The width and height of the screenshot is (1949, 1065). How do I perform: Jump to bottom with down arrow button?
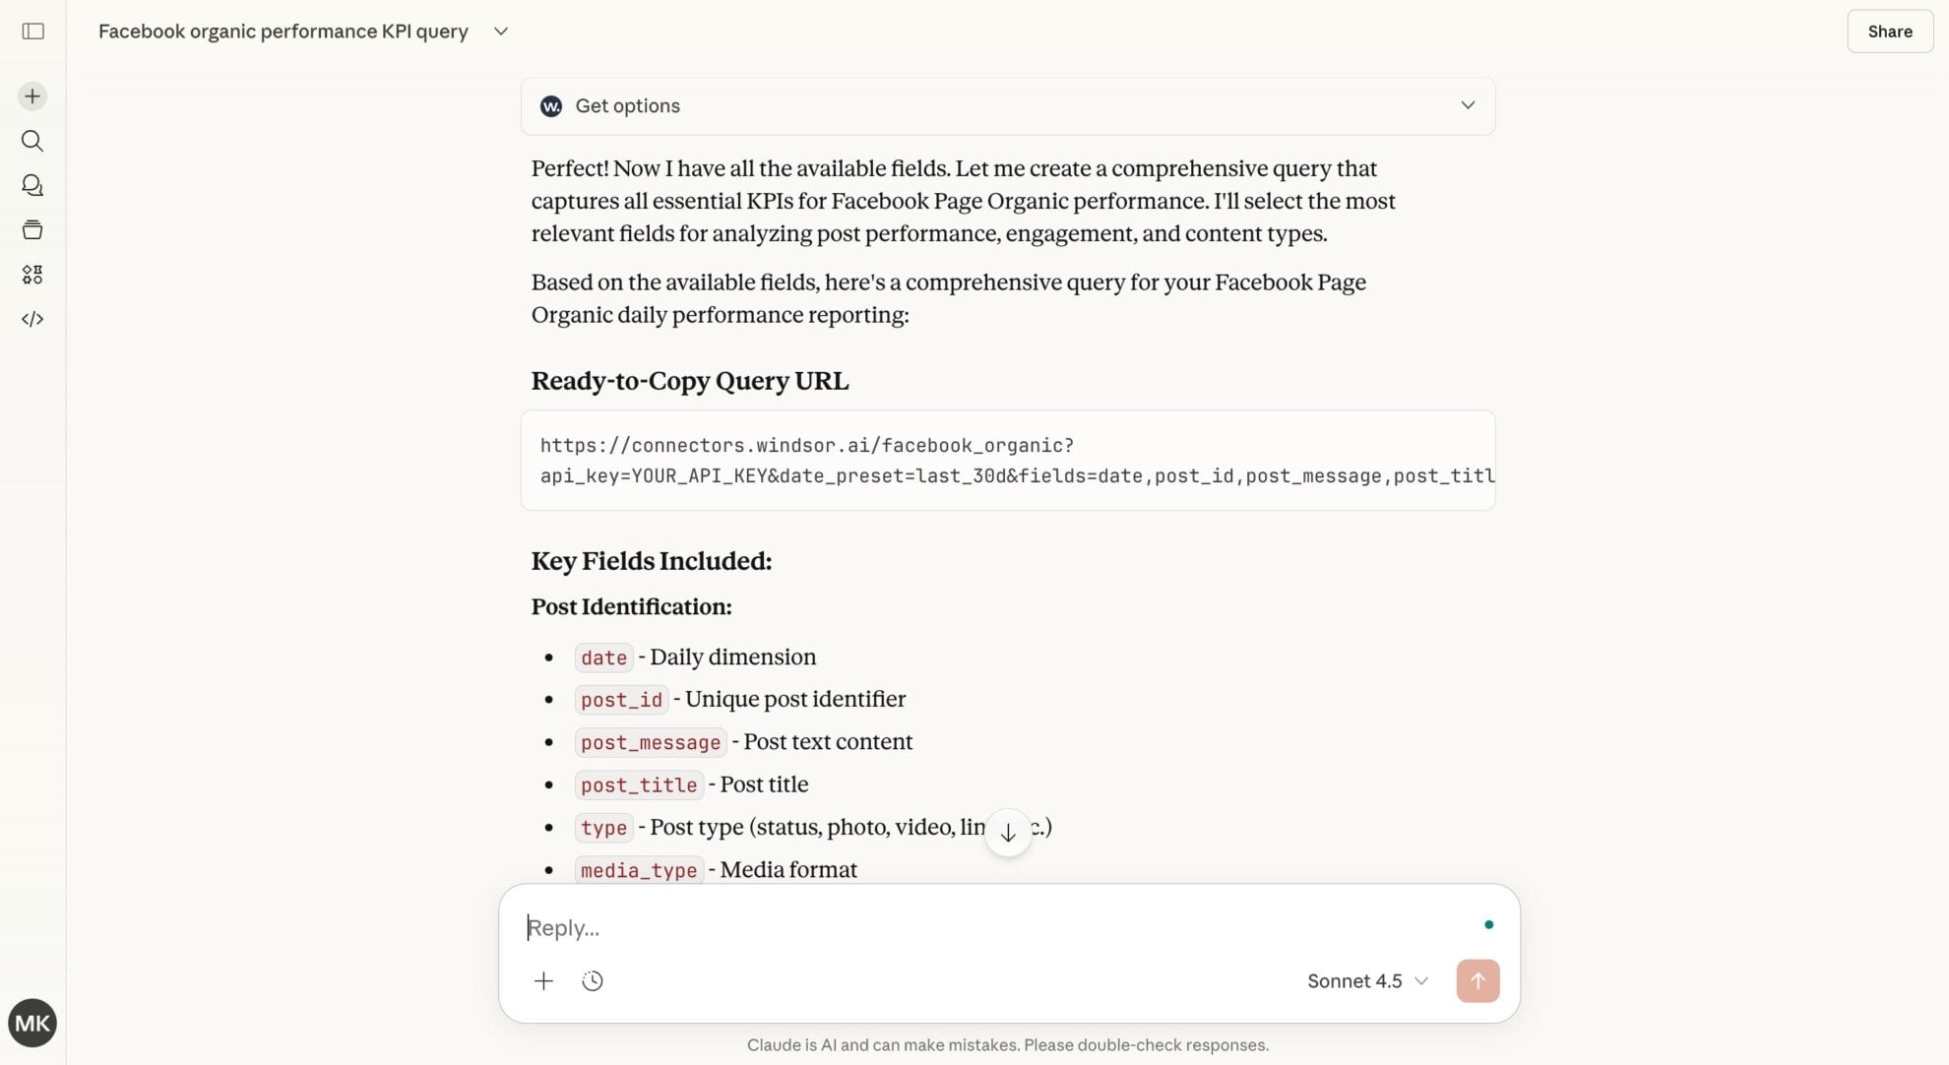(x=1008, y=833)
